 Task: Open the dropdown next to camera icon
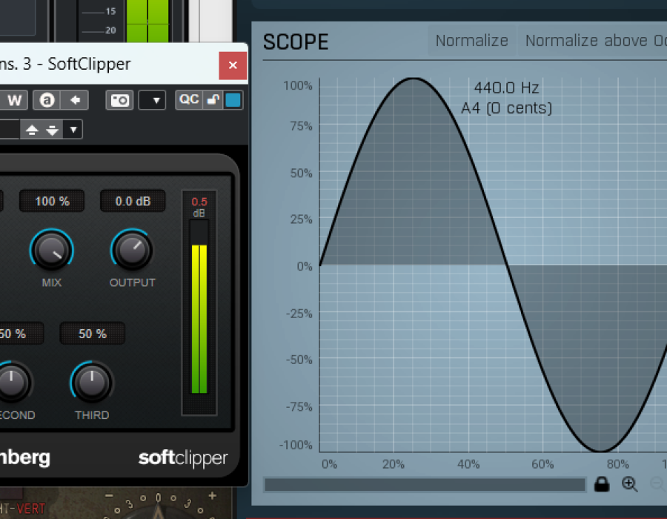[152, 100]
